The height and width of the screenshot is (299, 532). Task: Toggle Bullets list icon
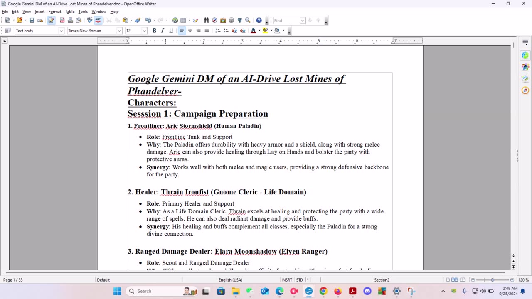click(226, 31)
